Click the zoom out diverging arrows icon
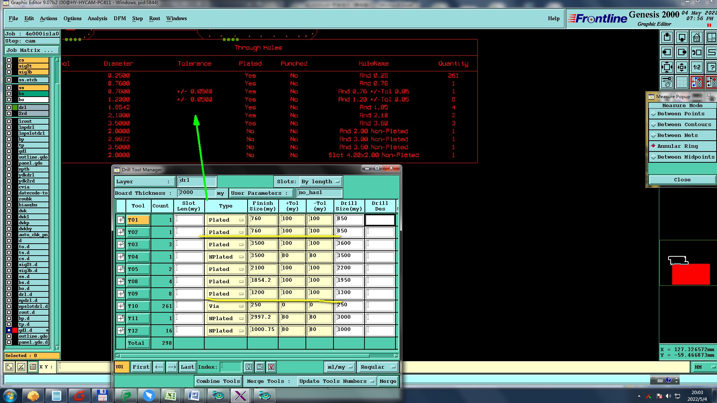The width and height of the screenshot is (717, 403). (x=682, y=68)
